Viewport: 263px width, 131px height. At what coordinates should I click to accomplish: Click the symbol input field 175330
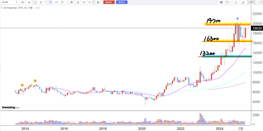tap(7, 2)
